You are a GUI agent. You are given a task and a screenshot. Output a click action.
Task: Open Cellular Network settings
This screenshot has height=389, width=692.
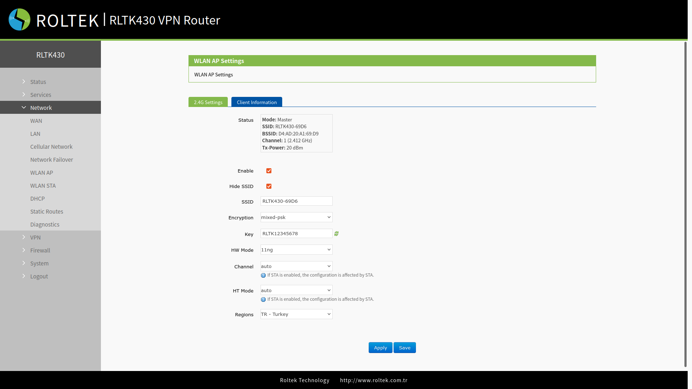pos(51,147)
